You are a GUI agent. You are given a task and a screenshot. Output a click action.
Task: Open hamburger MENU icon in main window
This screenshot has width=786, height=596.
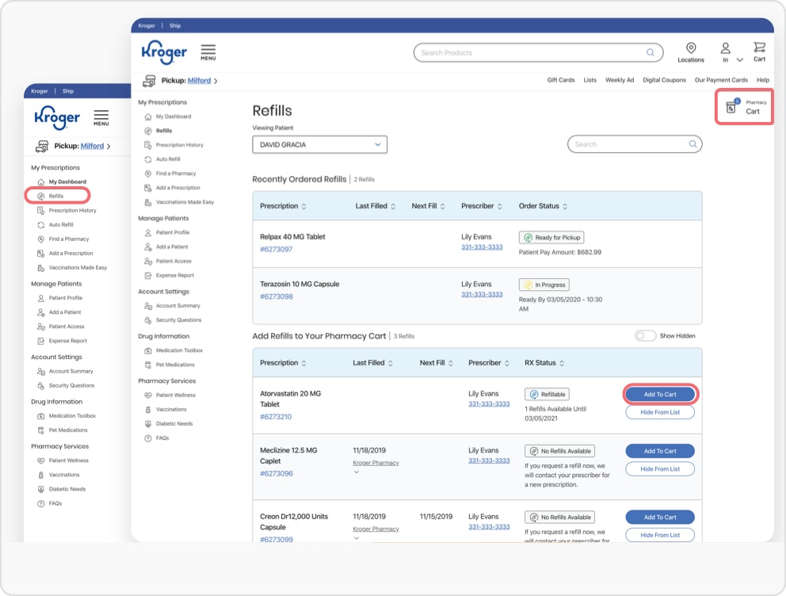coord(208,52)
